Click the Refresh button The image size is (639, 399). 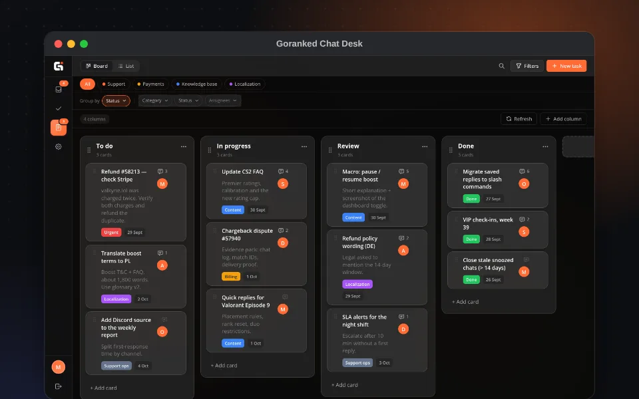(519, 119)
